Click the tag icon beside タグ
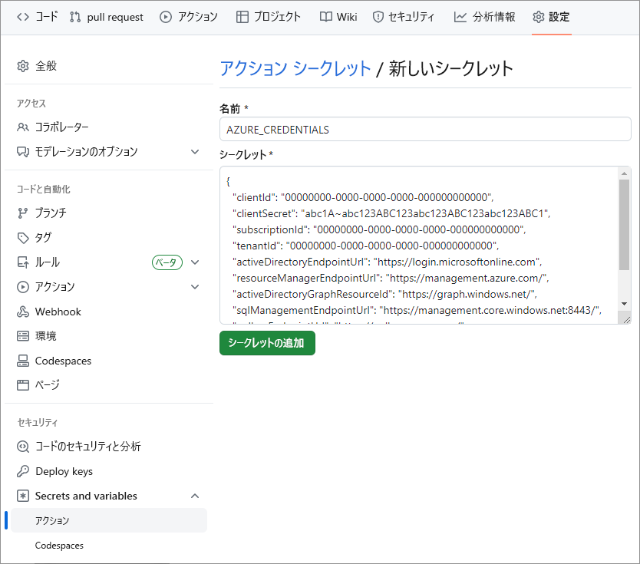Screen dimensions: 640x564 pos(23,238)
